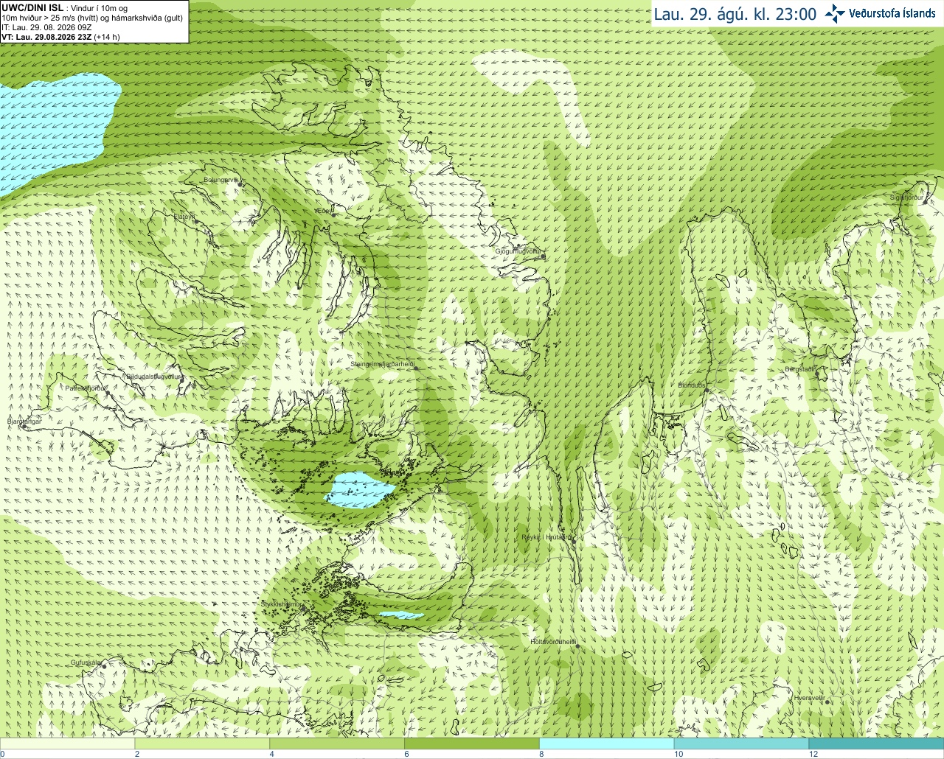Click the Blönduós station dot
The height and width of the screenshot is (759, 944).
click(x=707, y=391)
